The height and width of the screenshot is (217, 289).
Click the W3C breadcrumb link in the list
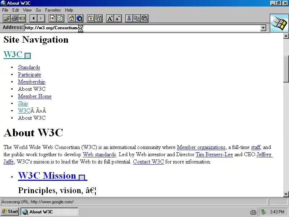coord(24,111)
